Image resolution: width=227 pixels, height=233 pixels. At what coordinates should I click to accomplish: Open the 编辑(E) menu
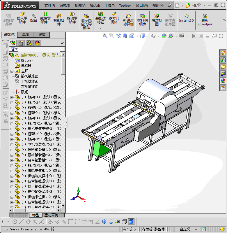[65, 6]
